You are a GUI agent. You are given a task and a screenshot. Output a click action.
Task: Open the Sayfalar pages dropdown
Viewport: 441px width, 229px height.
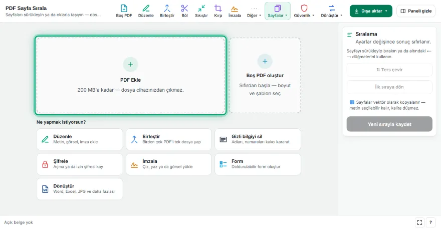coord(278,11)
